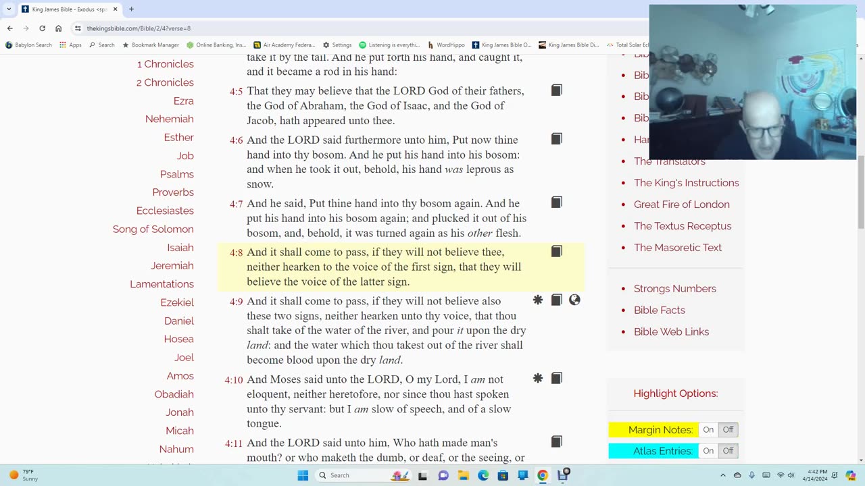Click the globe atlas icon for verse 4:9
This screenshot has height=486, width=865.
[x=574, y=300]
